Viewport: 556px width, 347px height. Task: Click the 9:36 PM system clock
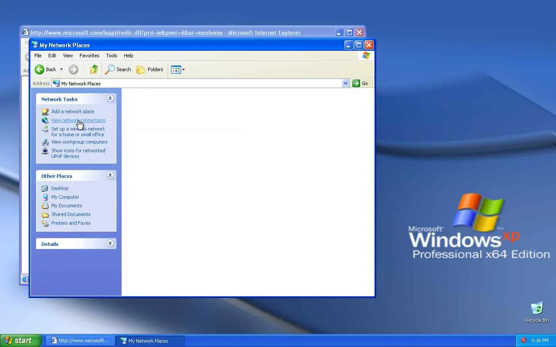(x=539, y=340)
